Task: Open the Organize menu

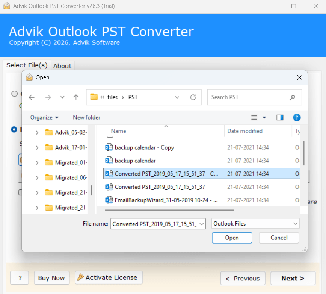Action: click(44, 118)
